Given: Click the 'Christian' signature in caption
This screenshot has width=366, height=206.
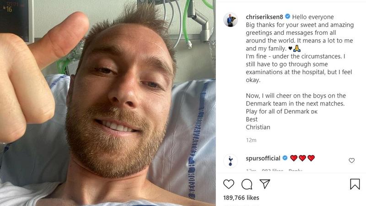Looking at the screenshot, I should 258,127.
